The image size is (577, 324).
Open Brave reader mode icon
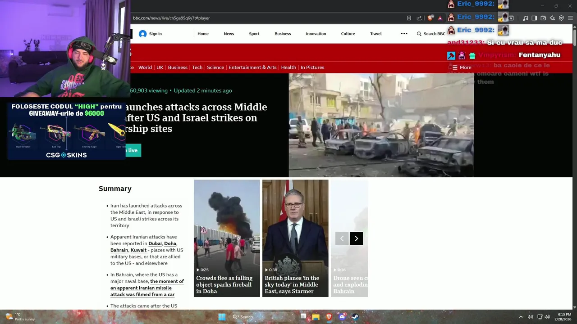click(x=409, y=18)
